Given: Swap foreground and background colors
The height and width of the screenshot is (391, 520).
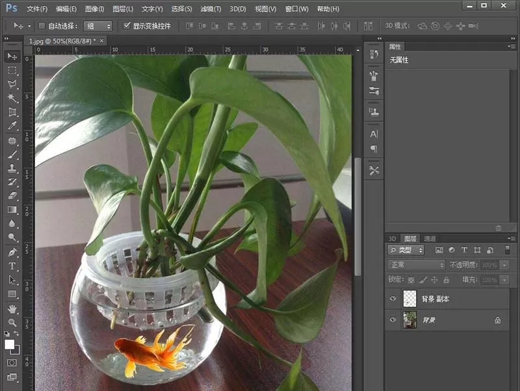Looking at the screenshot, I should [17, 333].
